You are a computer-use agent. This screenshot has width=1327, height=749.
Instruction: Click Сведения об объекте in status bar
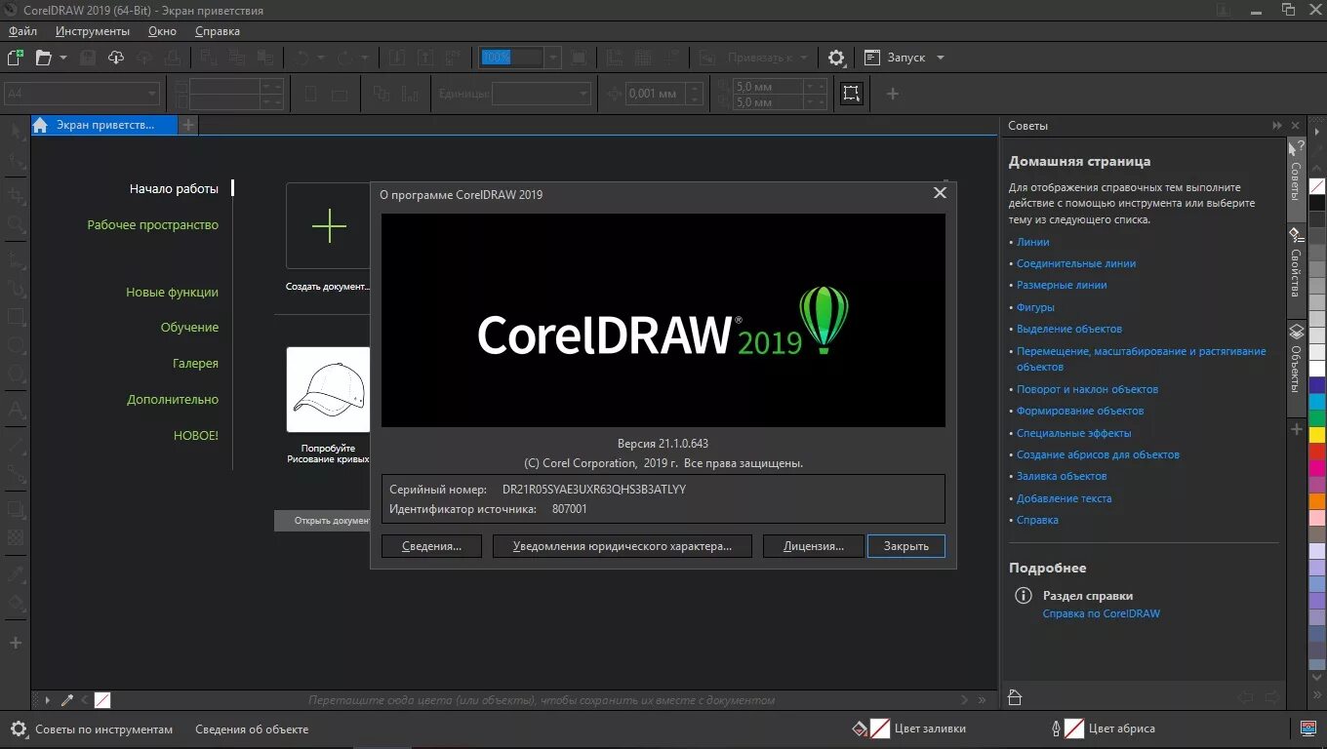[252, 729]
